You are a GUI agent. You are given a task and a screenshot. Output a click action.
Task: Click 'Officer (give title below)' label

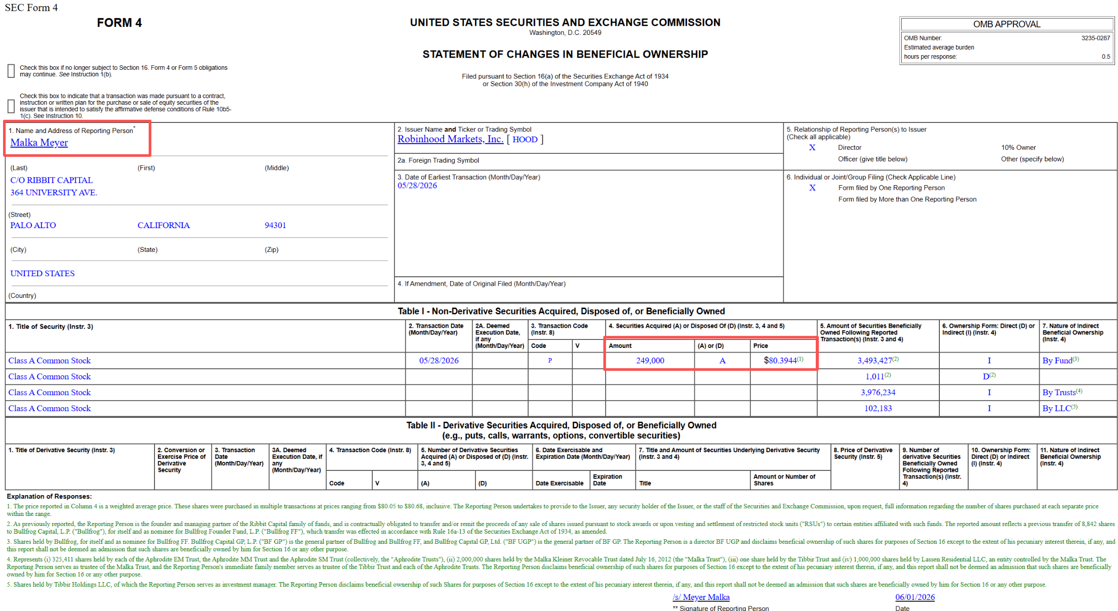[872, 159]
